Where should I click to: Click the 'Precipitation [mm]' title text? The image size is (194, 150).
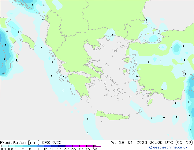coord(20,143)
